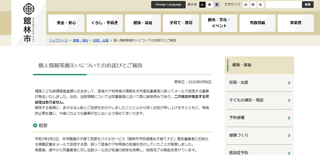Click bold text 二次被害が発生する可能性はありません

tap(122, 99)
